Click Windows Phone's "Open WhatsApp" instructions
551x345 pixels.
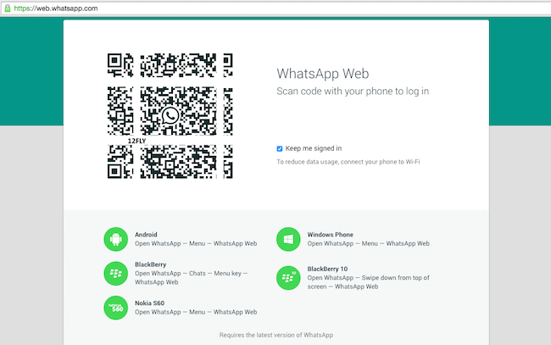pyautogui.click(x=368, y=243)
